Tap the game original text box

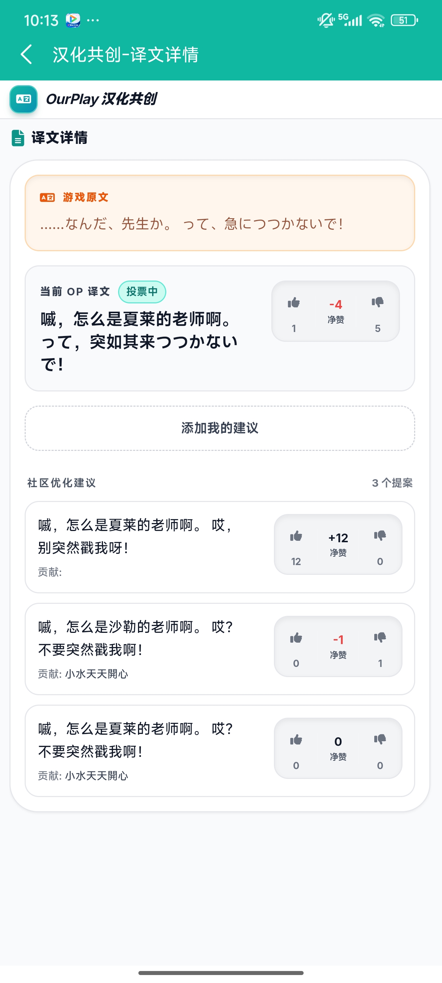(220, 213)
